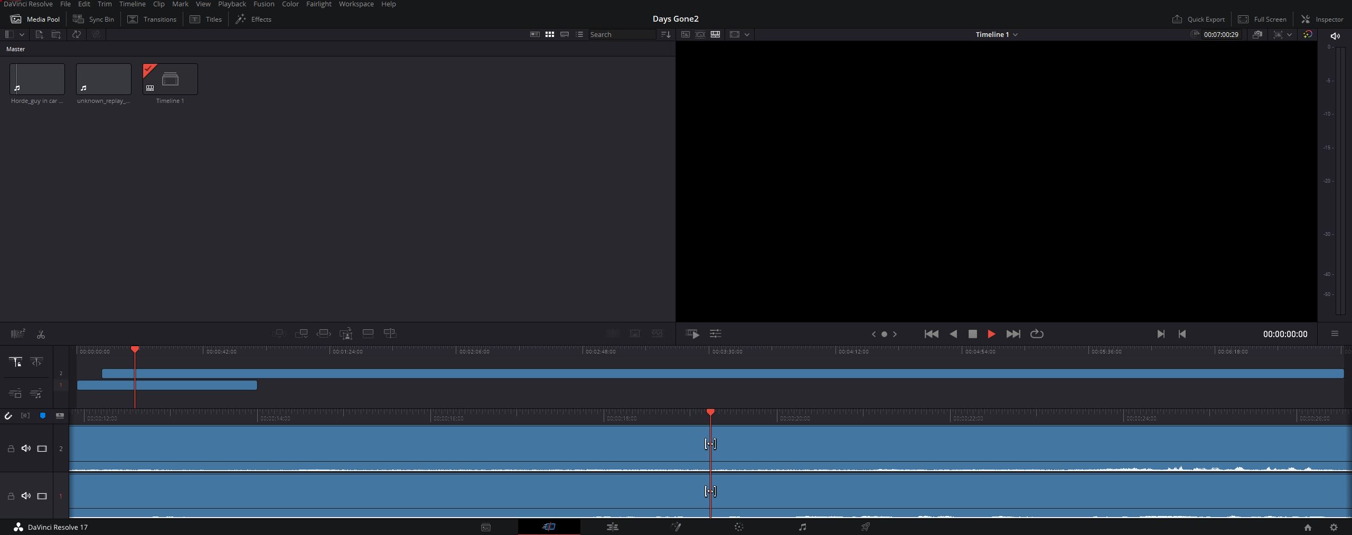This screenshot has height=535, width=1352.
Task: Open the Effects panel
Action: (x=253, y=19)
